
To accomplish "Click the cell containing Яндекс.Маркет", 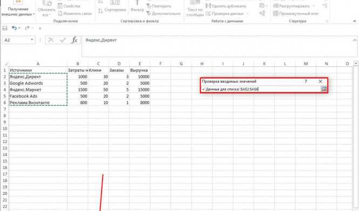I will pyautogui.click(x=38, y=90).
